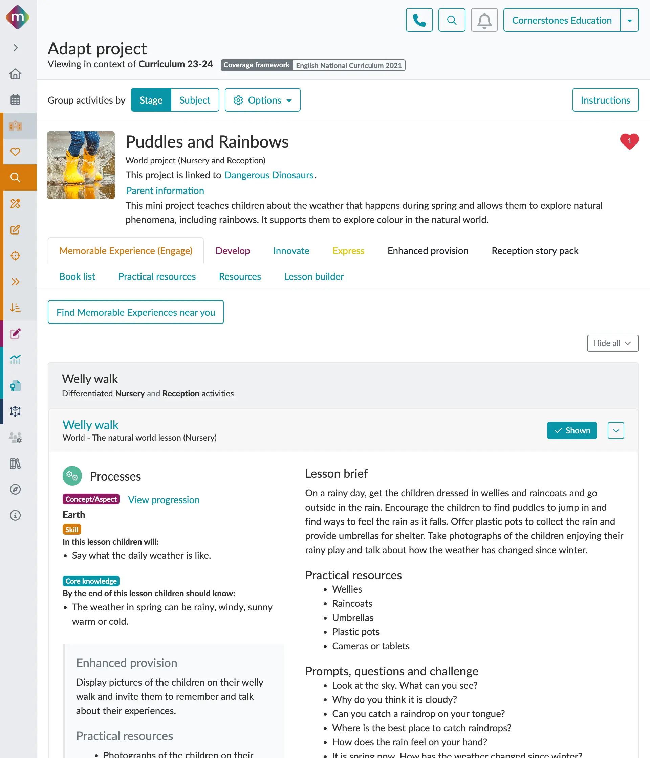The width and height of the screenshot is (650, 758).
Task: Click the compass icon in sidebar
Action: tap(15, 489)
